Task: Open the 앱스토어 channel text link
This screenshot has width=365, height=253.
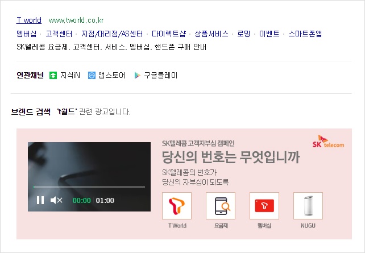Action: click(112, 76)
